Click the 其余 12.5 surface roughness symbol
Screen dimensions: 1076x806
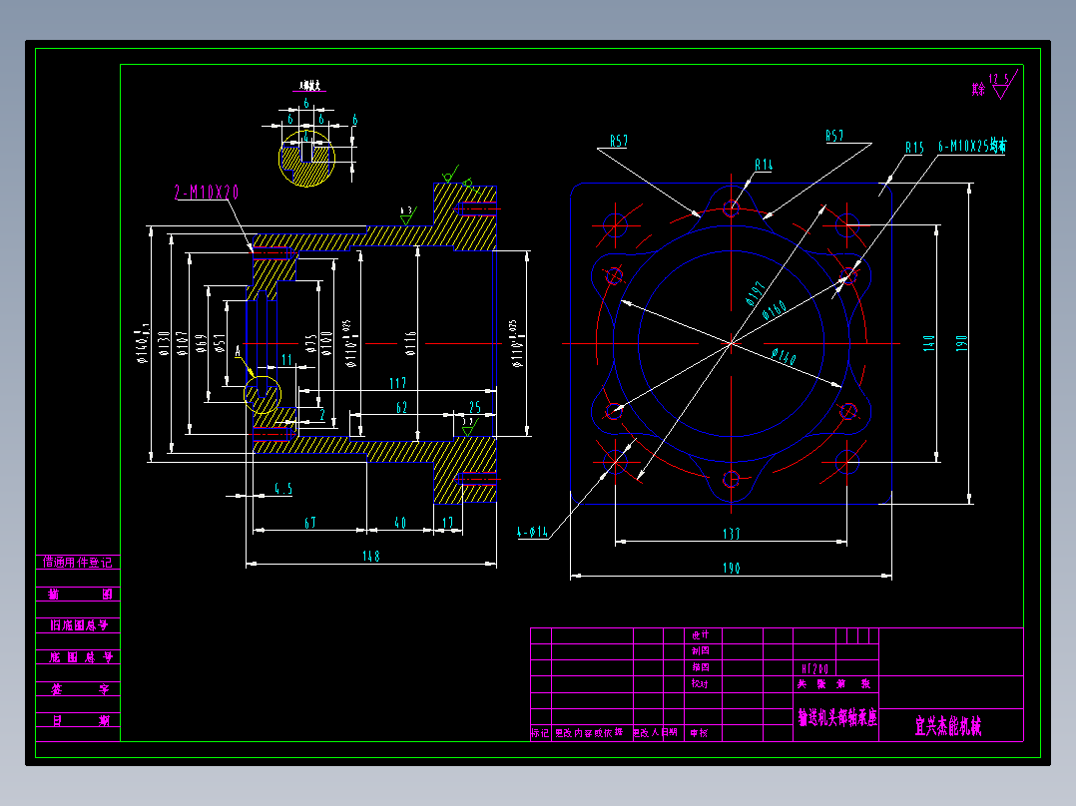point(994,85)
